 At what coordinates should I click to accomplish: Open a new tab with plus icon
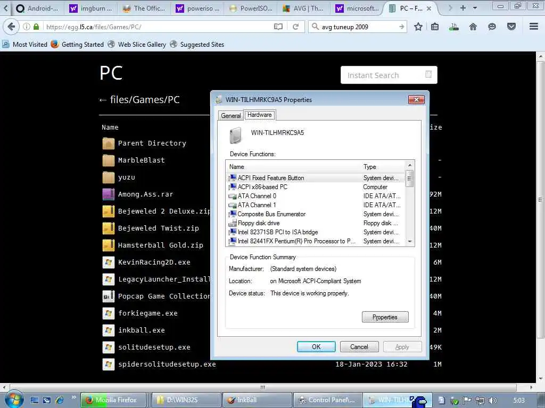[463, 7]
